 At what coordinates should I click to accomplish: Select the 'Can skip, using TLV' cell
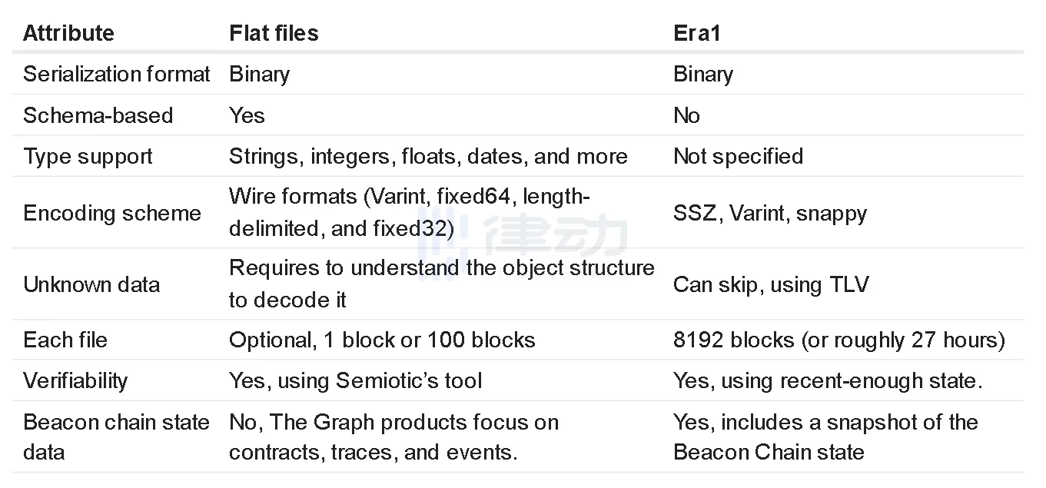[x=770, y=284]
